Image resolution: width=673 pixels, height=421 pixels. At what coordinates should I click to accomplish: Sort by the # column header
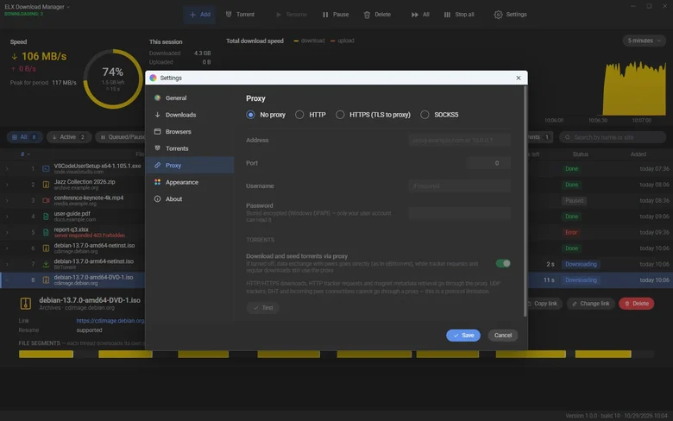point(25,154)
